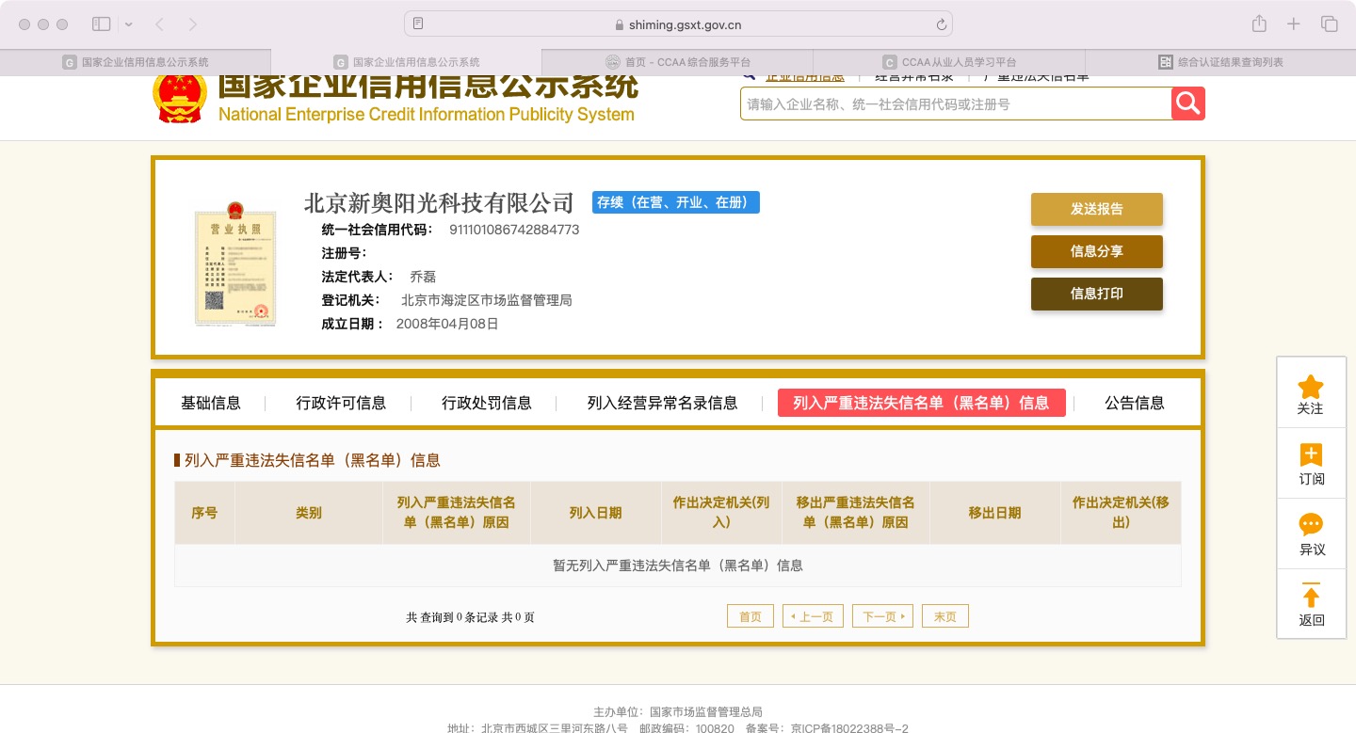1356x733 pixels.
Task: Click the national emblem site logo
Action: pos(180,99)
